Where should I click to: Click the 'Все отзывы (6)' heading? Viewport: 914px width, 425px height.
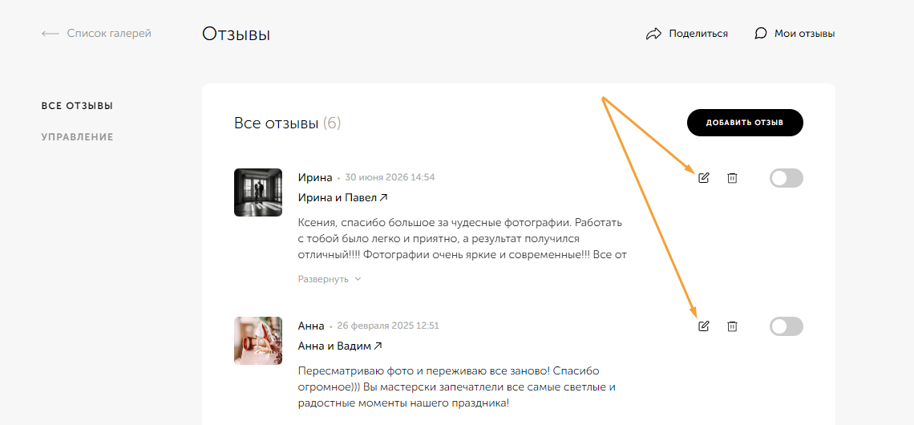287,123
